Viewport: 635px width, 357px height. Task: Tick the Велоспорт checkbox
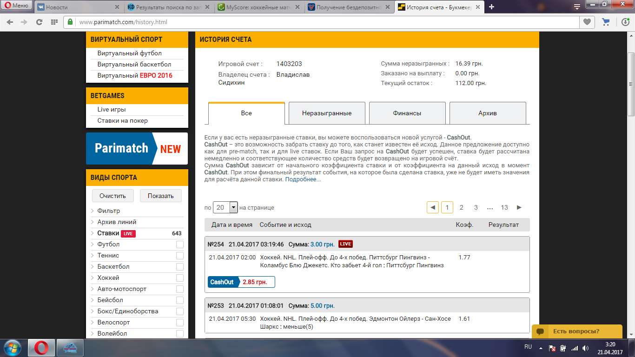pyautogui.click(x=180, y=323)
